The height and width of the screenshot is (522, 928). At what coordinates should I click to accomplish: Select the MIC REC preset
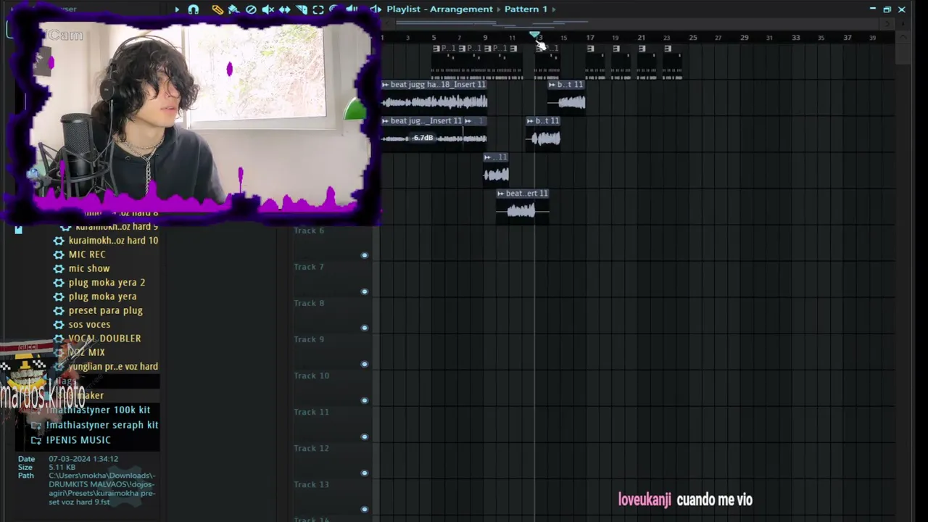pos(87,254)
